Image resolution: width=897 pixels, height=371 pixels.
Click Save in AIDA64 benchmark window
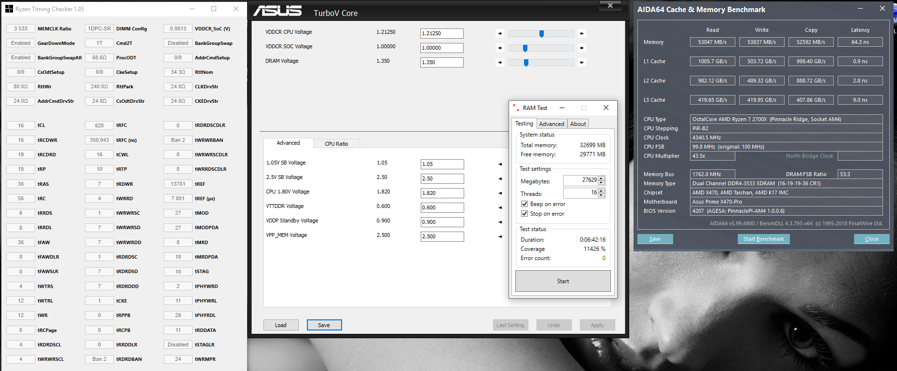[655, 239]
